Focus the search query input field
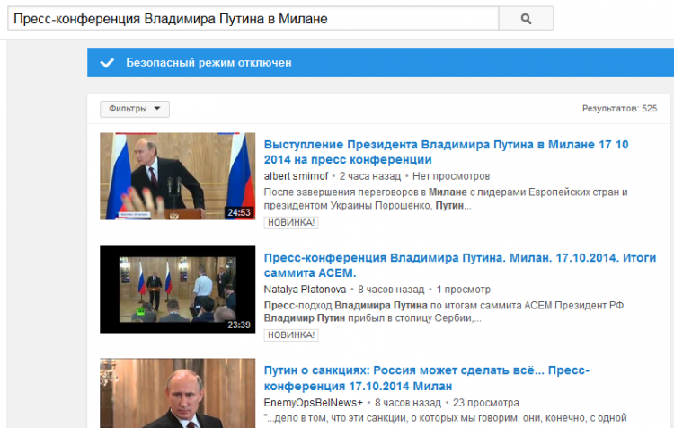This screenshot has width=674, height=428. [x=253, y=19]
